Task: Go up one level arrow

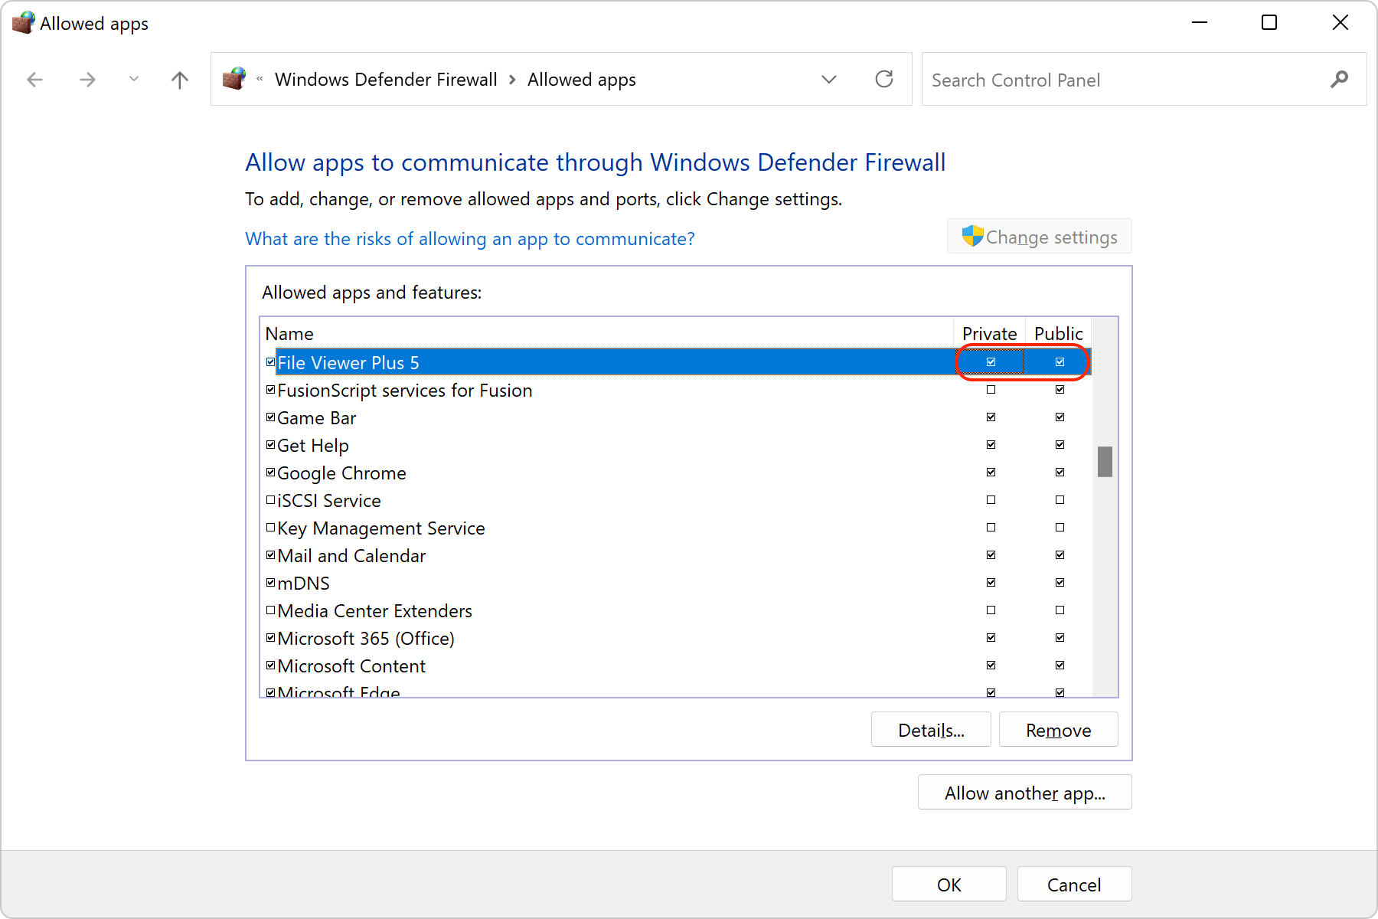Action: pyautogui.click(x=180, y=80)
